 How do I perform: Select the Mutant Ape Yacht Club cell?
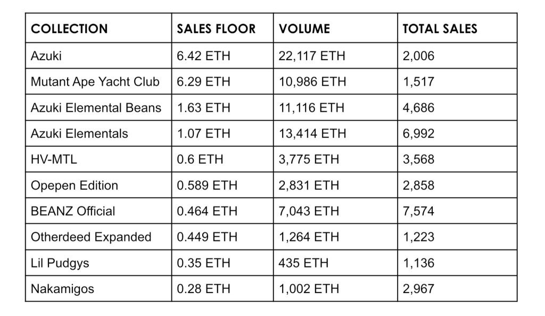95,82
